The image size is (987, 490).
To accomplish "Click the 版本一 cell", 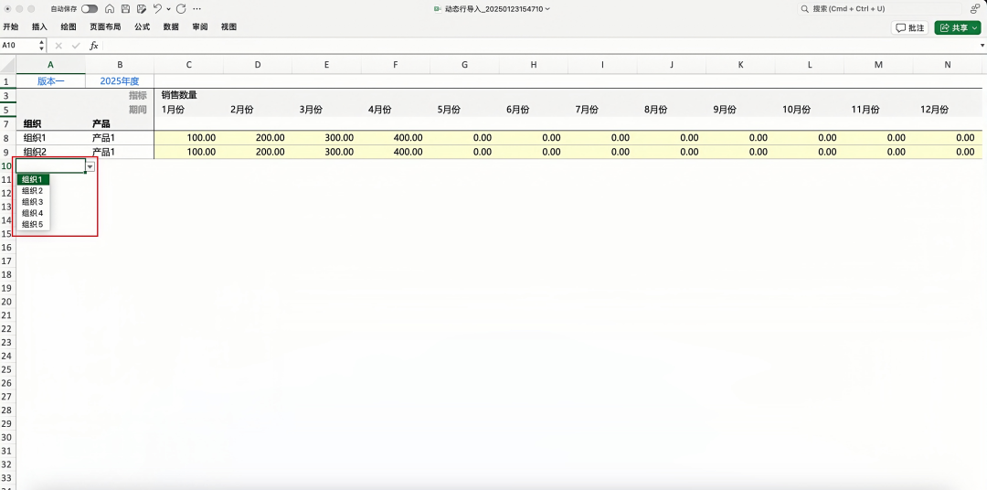I will [50, 81].
